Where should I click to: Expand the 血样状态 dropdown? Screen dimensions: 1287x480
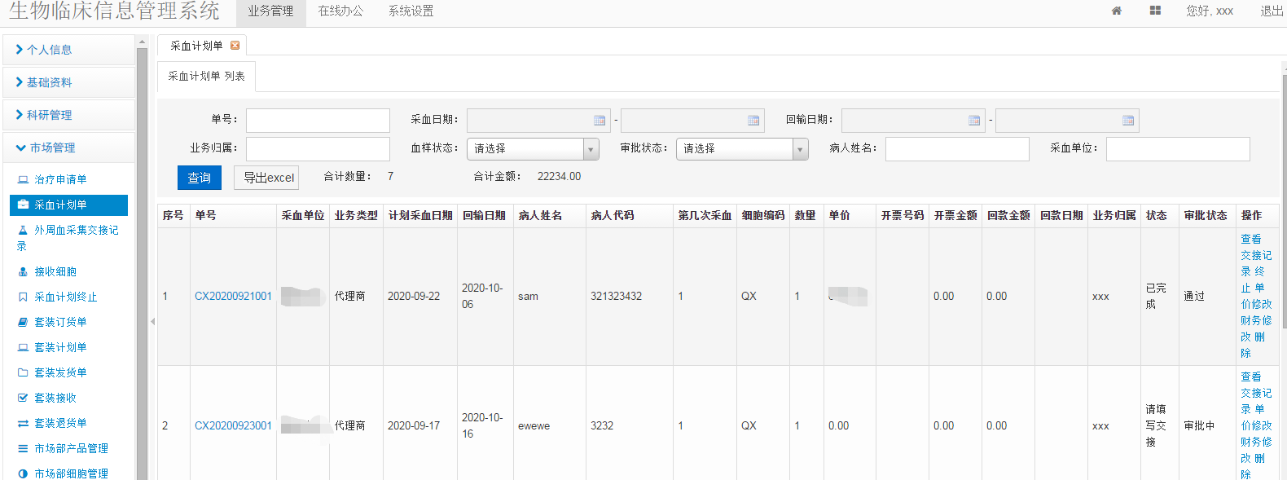[x=591, y=149]
